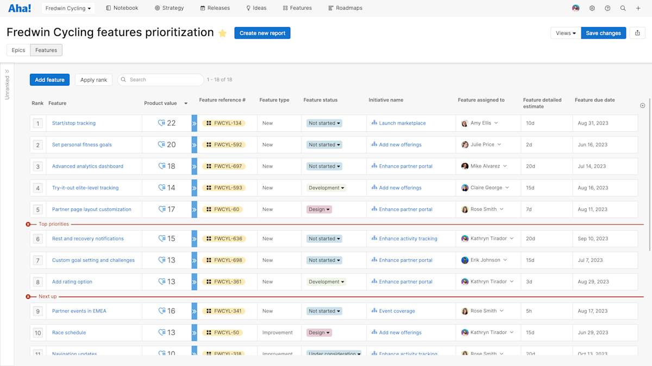Image resolution: width=652 pixels, height=366 pixels.
Task: Click the Aha! logo
Action: (20, 8)
